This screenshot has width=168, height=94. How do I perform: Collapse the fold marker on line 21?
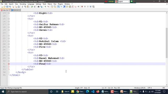tap(9, 36)
